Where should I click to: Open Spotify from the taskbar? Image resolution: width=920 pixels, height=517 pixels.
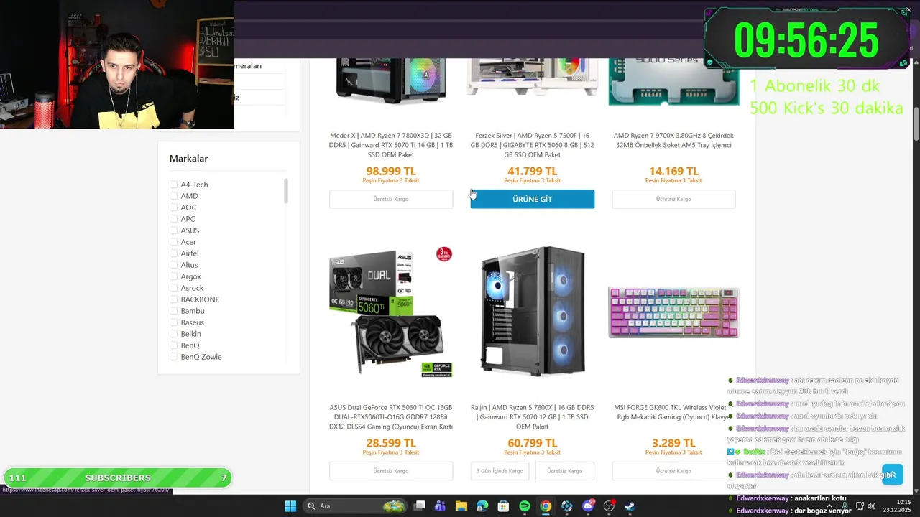point(525,506)
